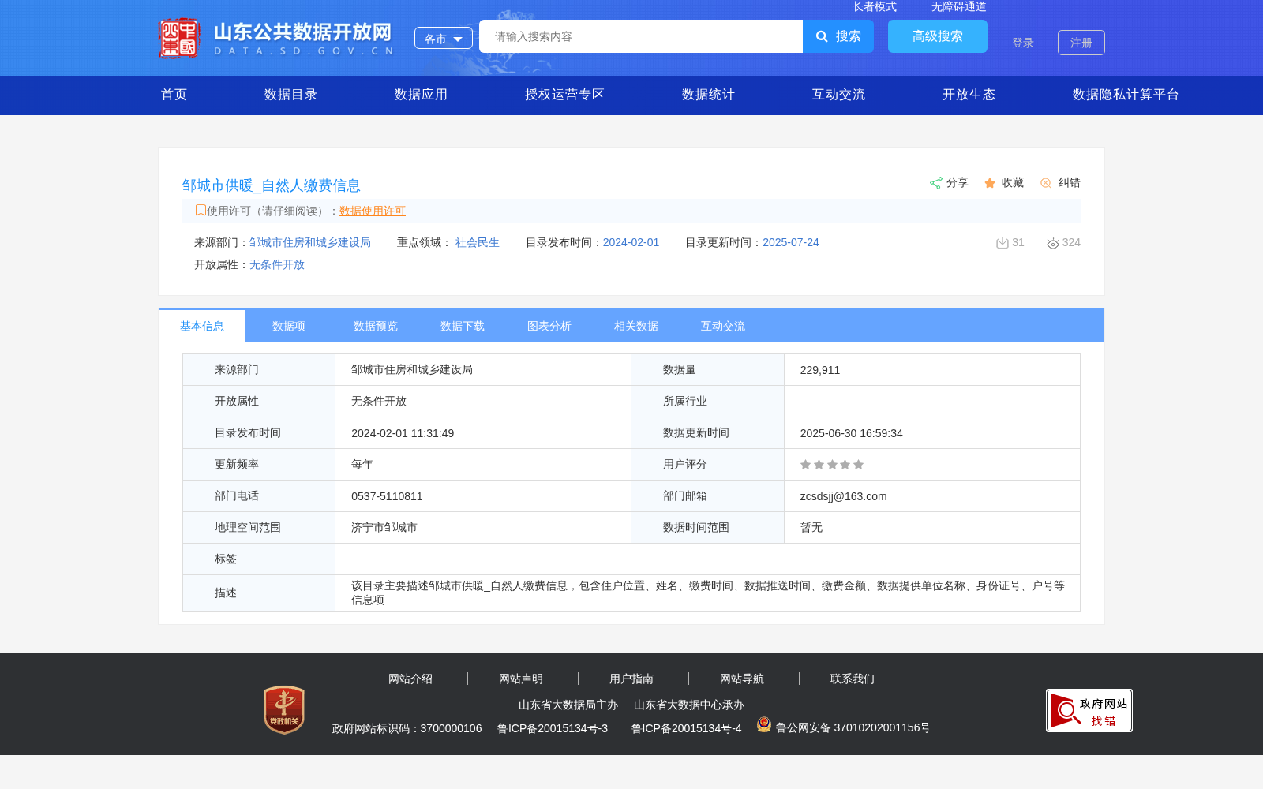This screenshot has width=1263, height=789.
Task: Click the 注册 register button
Action: click(1081, 43)
